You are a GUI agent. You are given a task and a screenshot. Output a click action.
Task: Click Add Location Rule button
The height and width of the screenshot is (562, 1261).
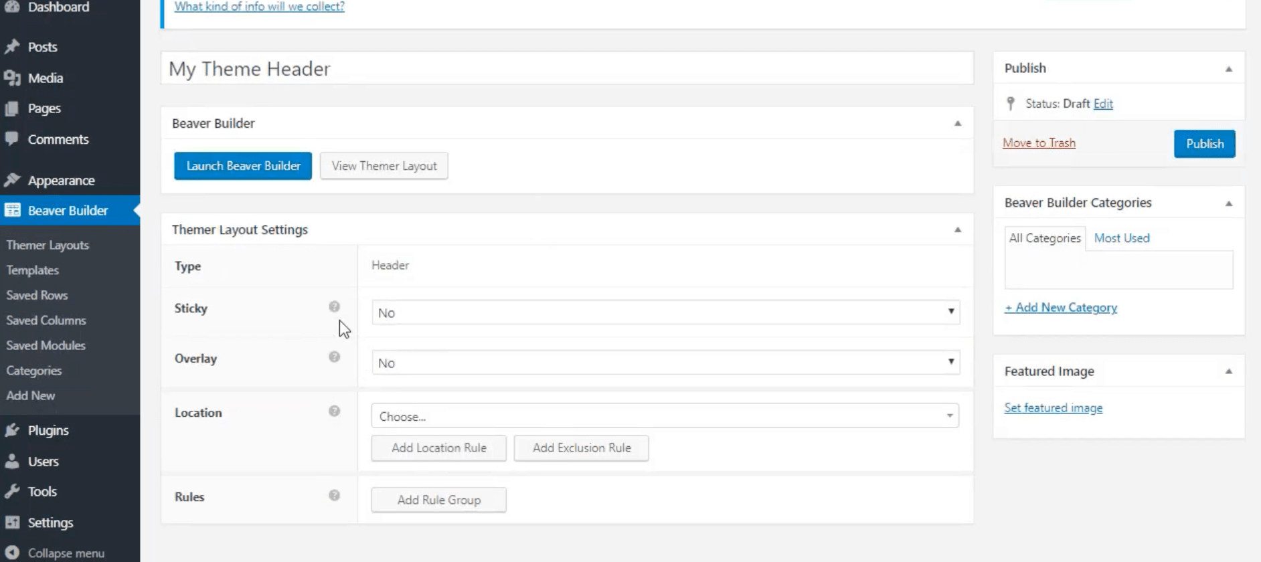click(439, 448)
